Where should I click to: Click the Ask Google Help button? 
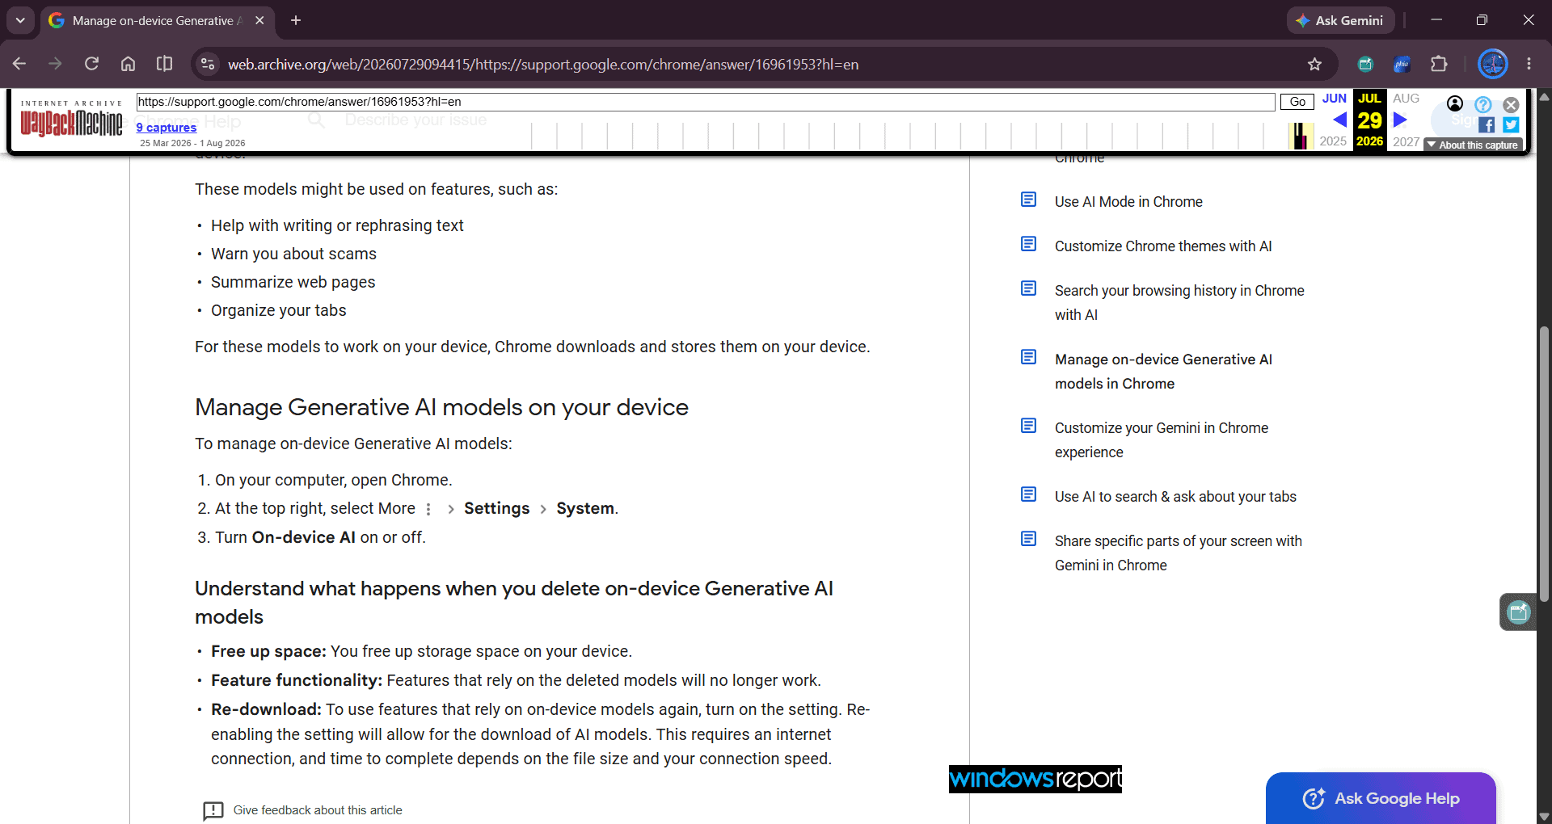pyautogui.click(x=1381, y=798)
